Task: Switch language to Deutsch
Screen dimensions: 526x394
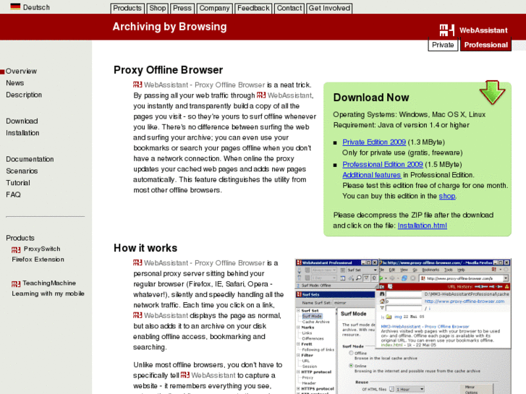Action: click(36, 7)
